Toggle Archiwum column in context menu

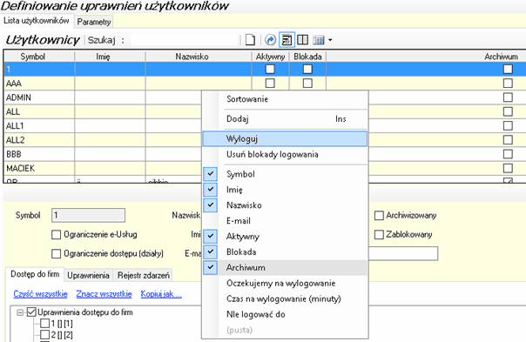tap(285, 267)
